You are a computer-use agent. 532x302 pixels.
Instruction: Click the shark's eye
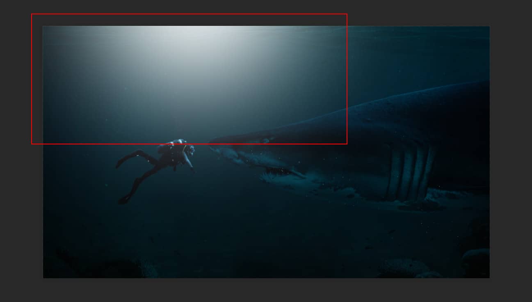tap(265, 141)
